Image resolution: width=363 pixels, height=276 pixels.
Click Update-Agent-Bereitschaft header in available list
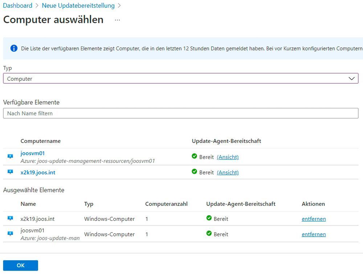(x=227, y=141)
